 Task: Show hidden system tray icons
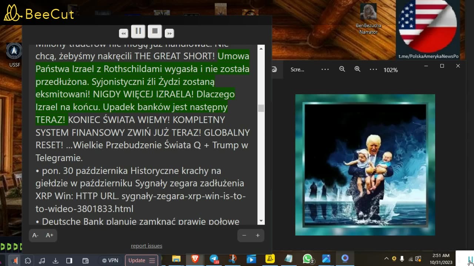(386, 259)
